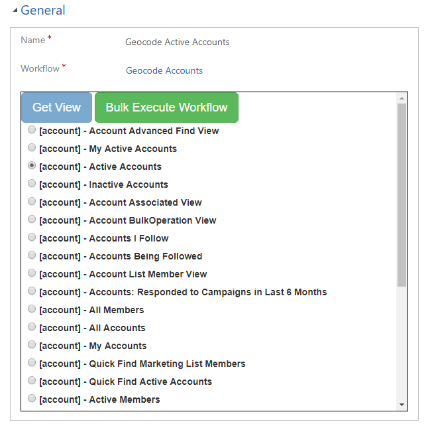Screen dimensions: 434x426
Task: Select Account List Member View radio
Action: click(32, 274)
